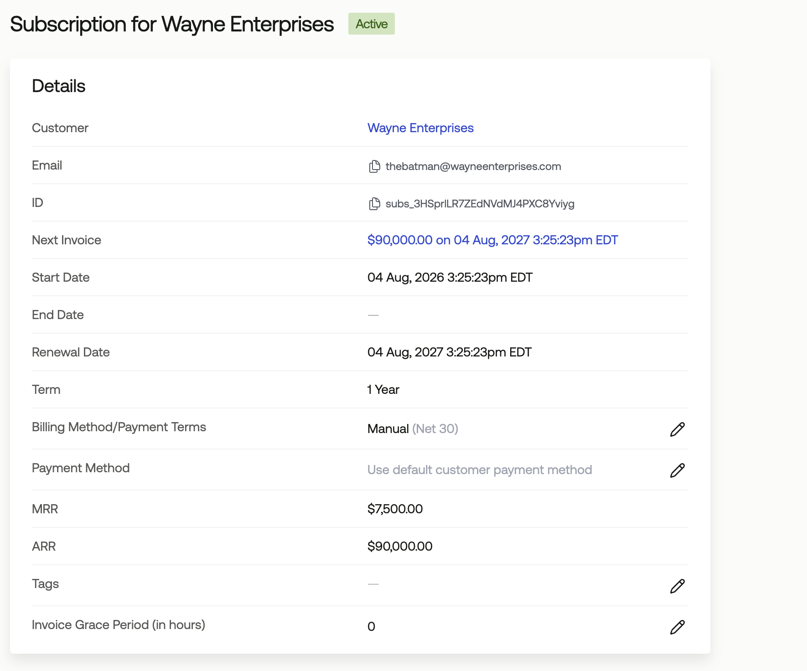This screenshot has height=671, width=807.
Task: Click the Renewal Date value 04 Aug, 2027
Action: [449, 352]
